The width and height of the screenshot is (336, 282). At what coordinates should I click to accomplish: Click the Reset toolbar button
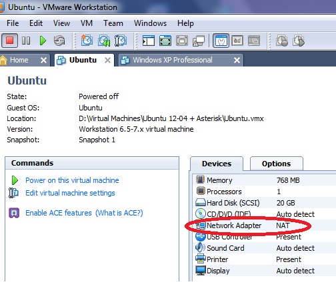tap(59, 41)
